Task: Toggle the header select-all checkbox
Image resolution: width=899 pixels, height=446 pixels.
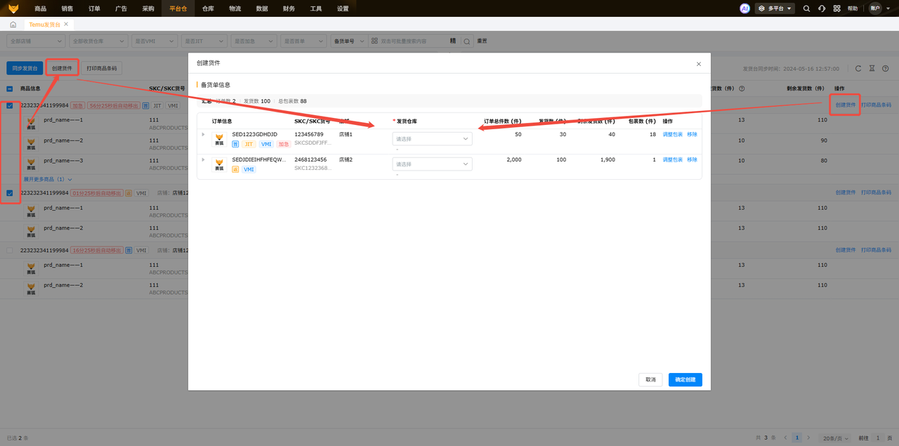Action: 9,88
